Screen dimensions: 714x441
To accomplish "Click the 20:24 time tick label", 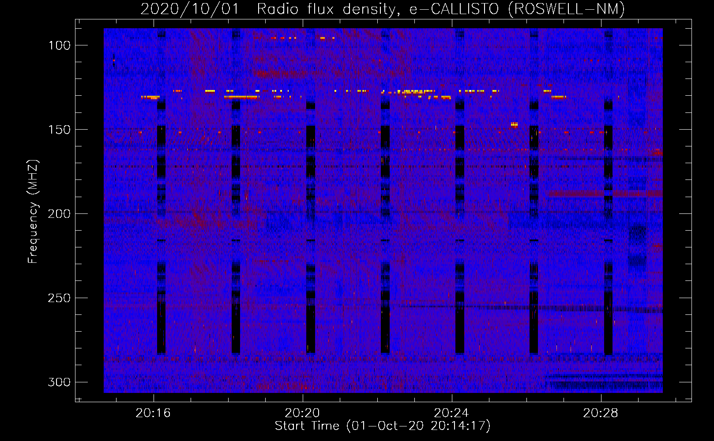I will coord(451,413).
